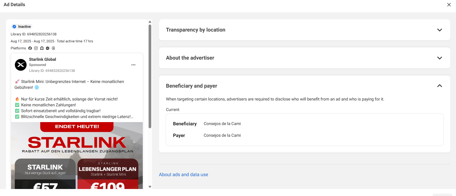The image size is (456, 196).
Task: Open the About ads and data use link
Action: [183, 175]
